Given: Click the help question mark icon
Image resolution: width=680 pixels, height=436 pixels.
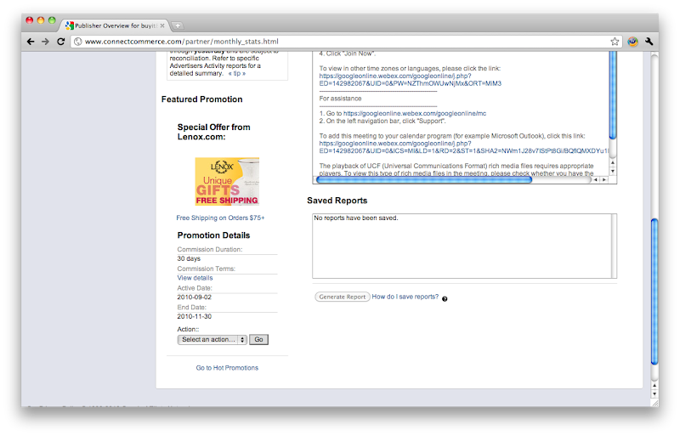Looking at the screenshot, I should pos(445,299).
